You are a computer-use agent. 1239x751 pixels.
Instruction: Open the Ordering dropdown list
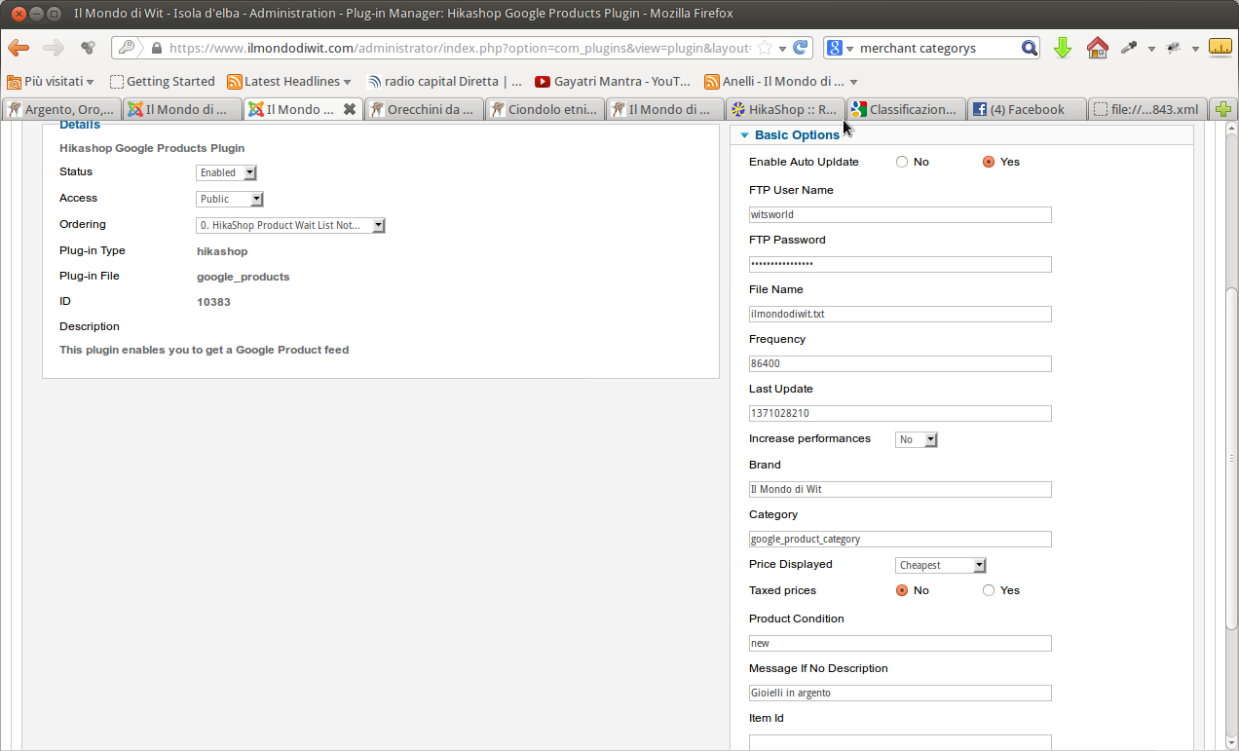click(291, 225)
